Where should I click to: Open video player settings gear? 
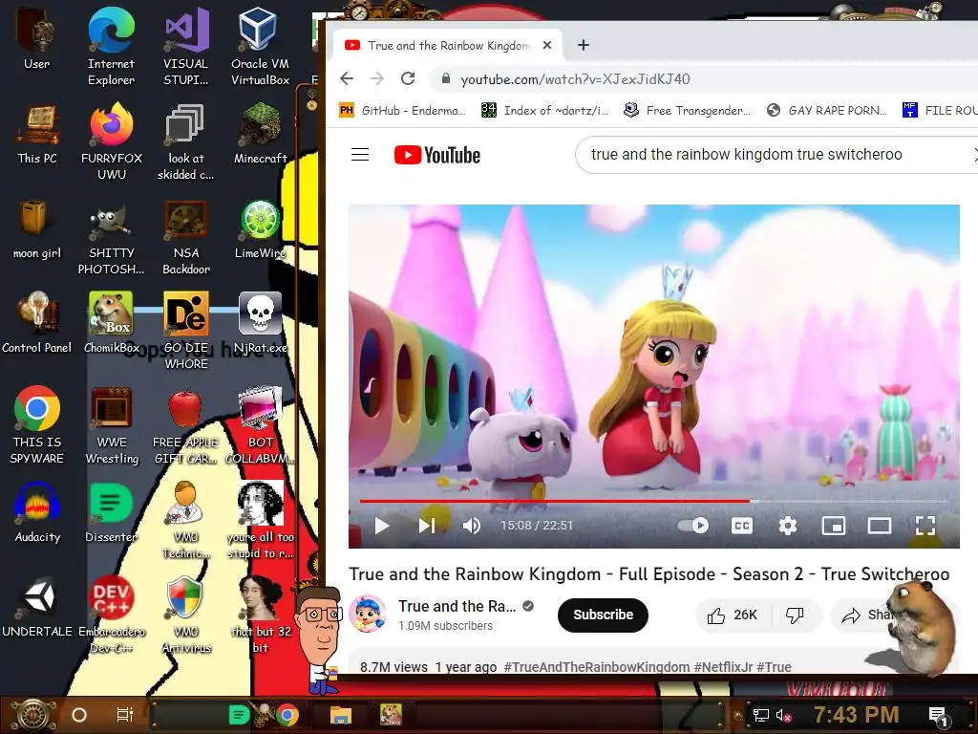click(x=788, y=526)
